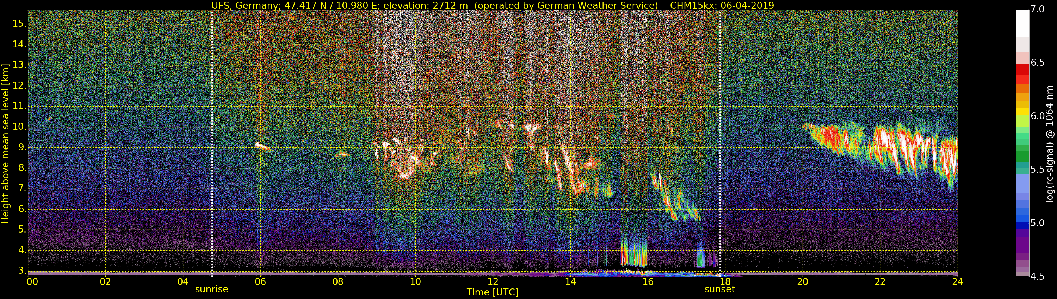Click height tick label '15.'
Image resolution: width=1057 pixels, height=299 pixels.
[x=19, y=24]
